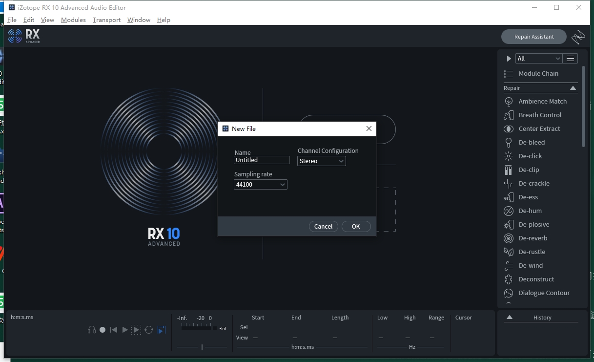Click the h:m:s.ms time display
The image size is (594, 362).
[22, 317]
